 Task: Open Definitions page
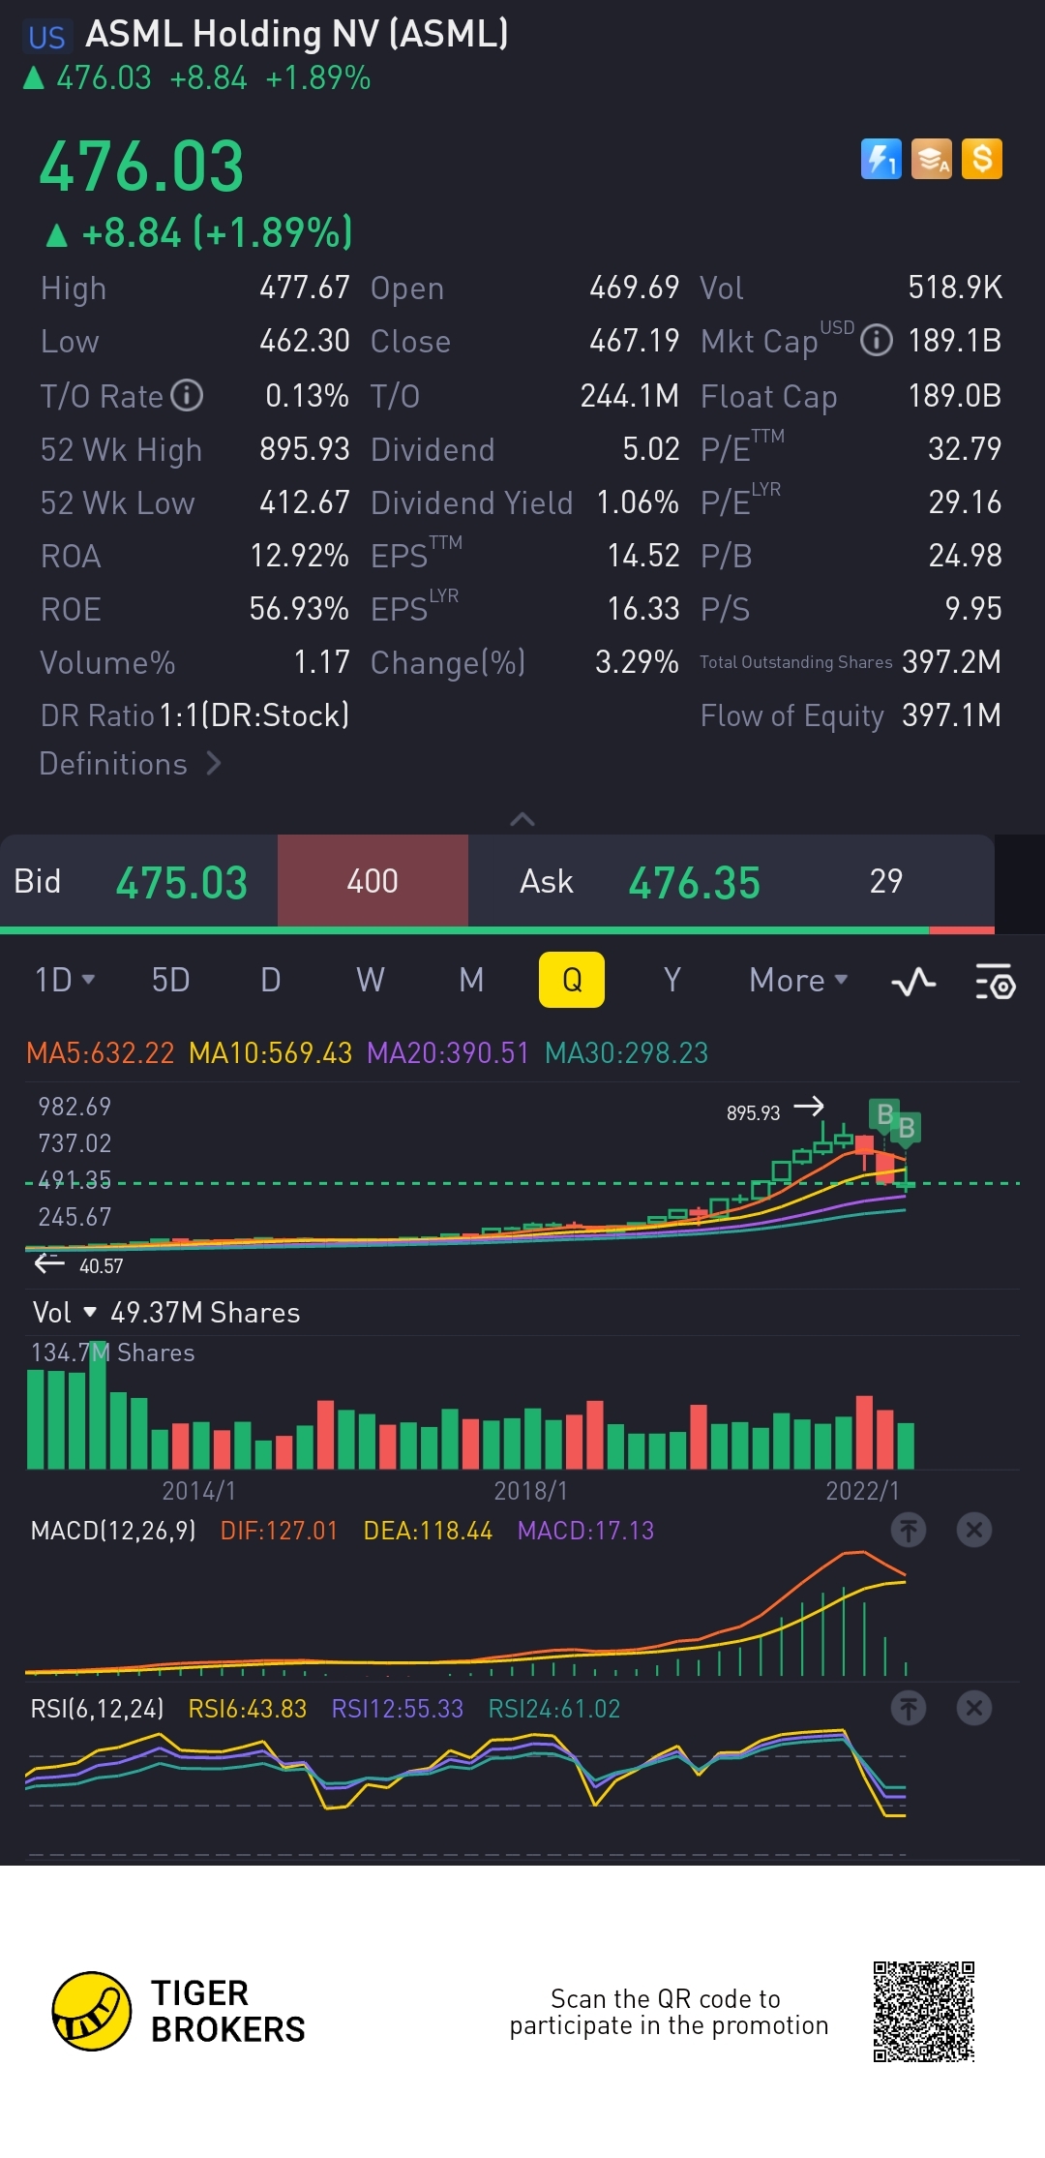pos(130,764)
